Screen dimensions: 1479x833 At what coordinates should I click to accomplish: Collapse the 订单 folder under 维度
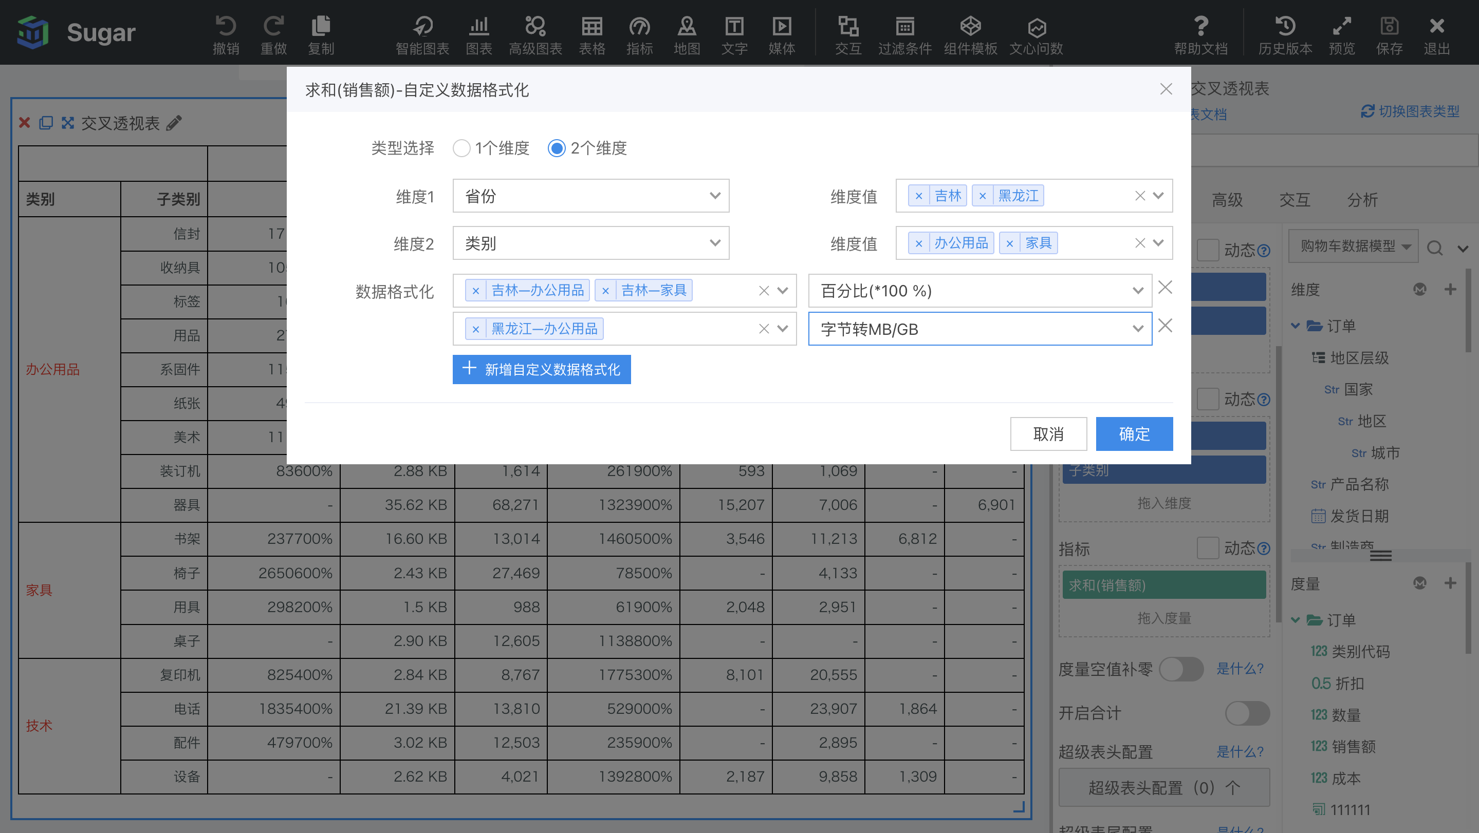coord(1295,326)
